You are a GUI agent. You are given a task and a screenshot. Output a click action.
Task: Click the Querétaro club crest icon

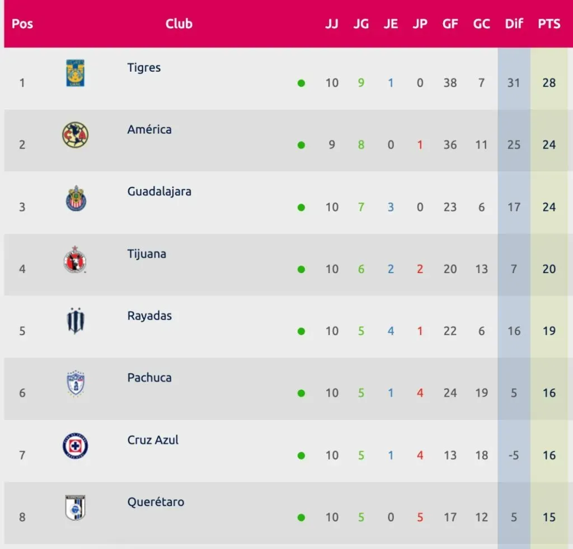click(x=76, y=508)
